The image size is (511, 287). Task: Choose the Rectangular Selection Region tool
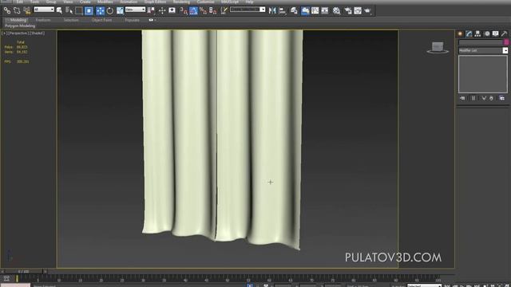pyautogui.click(x=79, y=10)
